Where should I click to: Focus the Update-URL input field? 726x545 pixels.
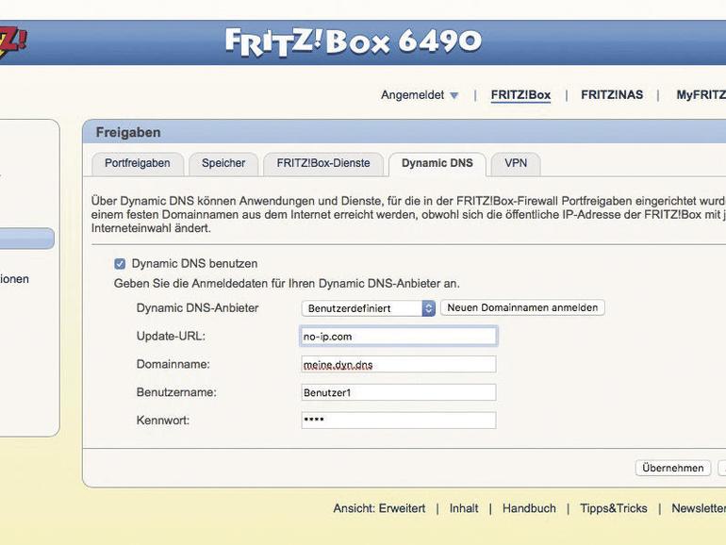(x=399, y=337)
